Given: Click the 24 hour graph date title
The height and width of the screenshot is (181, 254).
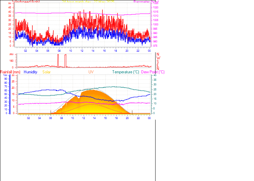Looking at the screenshot, I should click(x=88, y=2).
